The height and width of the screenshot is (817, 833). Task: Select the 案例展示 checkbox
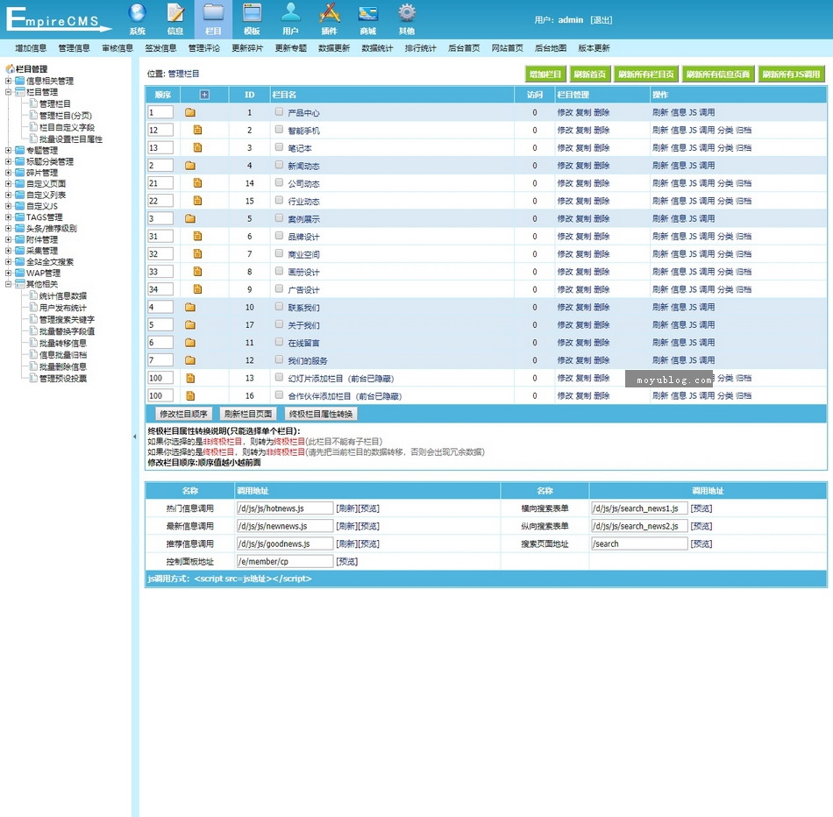[279, 217]
